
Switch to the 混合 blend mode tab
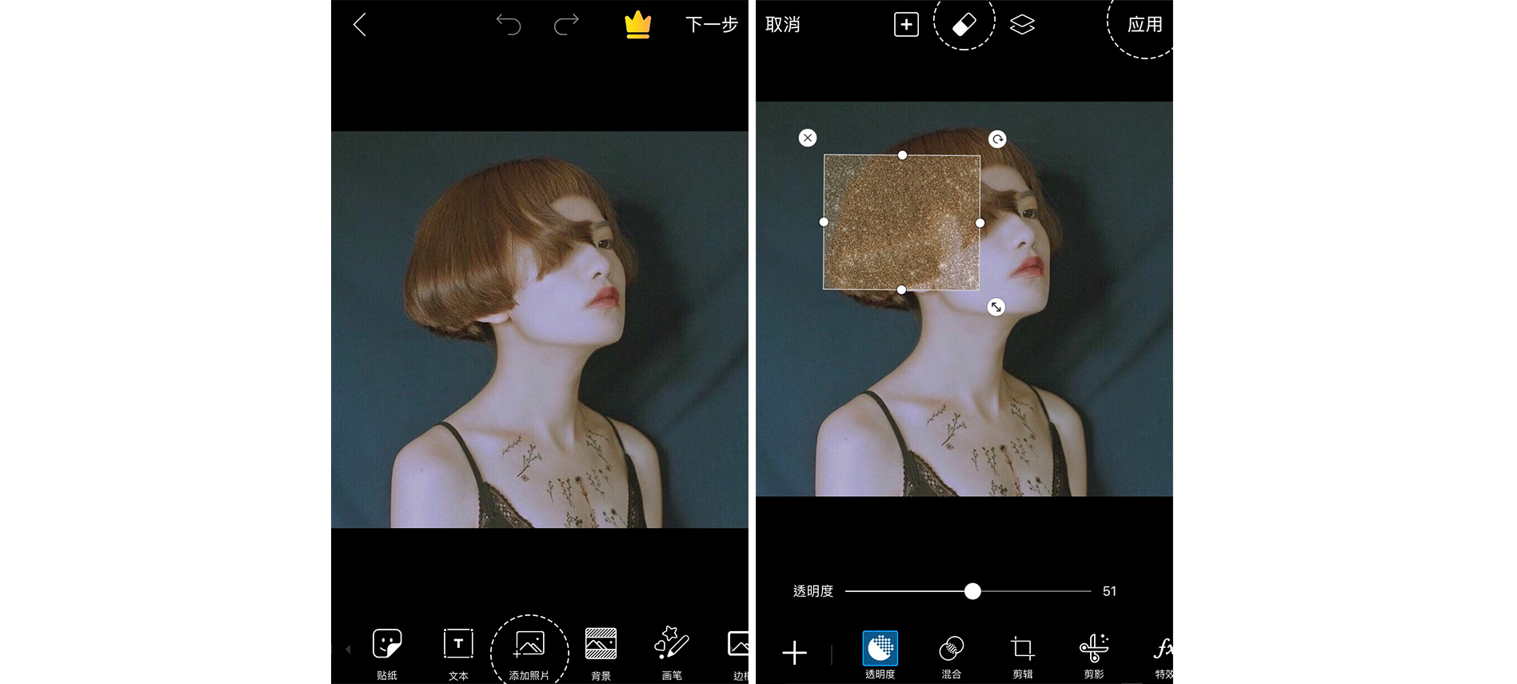[951, 656]
